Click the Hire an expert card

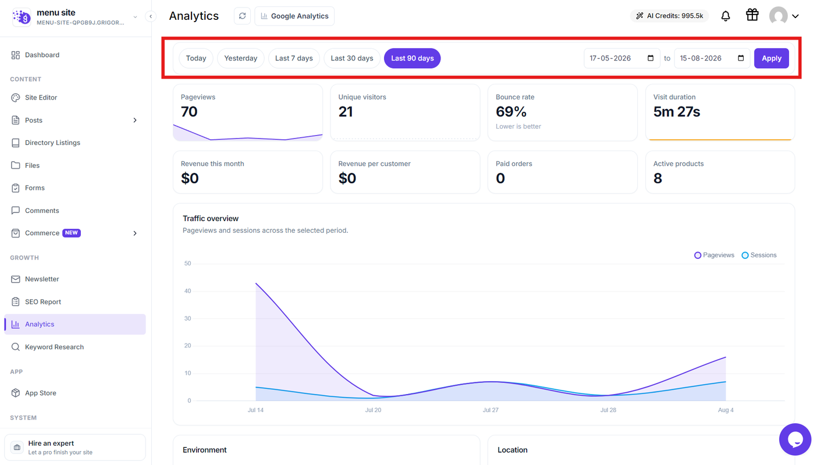coord(75,448)
